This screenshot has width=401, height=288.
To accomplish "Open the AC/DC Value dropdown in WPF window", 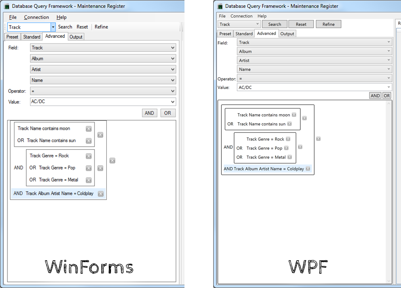I will [x=389, y=87].
